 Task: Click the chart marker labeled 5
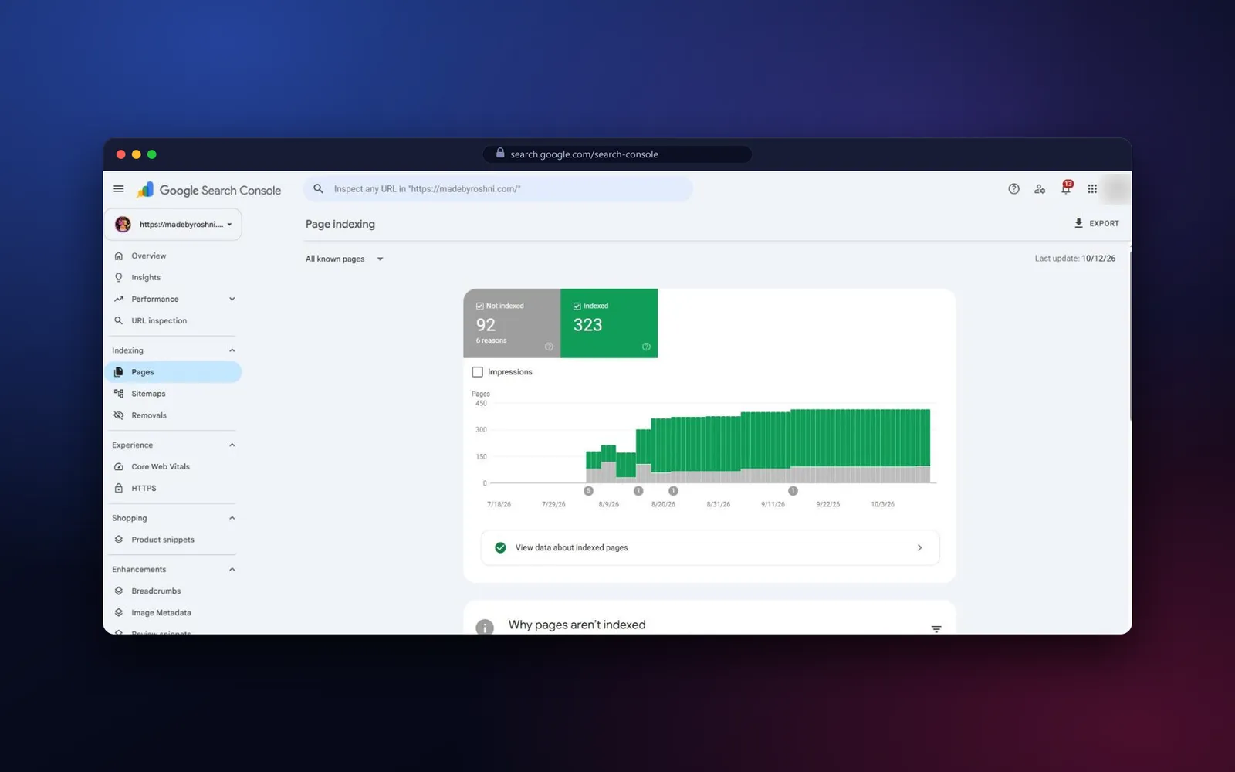click(x=589, y=491)
